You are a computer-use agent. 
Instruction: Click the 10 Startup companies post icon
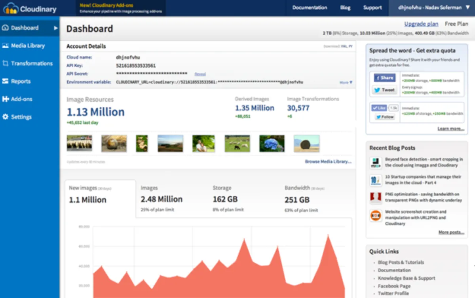[x=376, y=180]
